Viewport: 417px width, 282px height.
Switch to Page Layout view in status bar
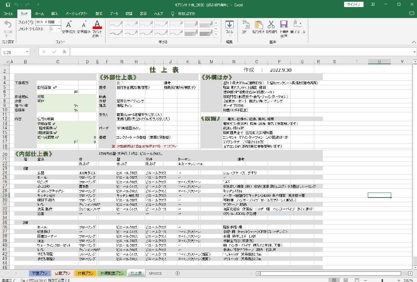click(x=345, y=280)
